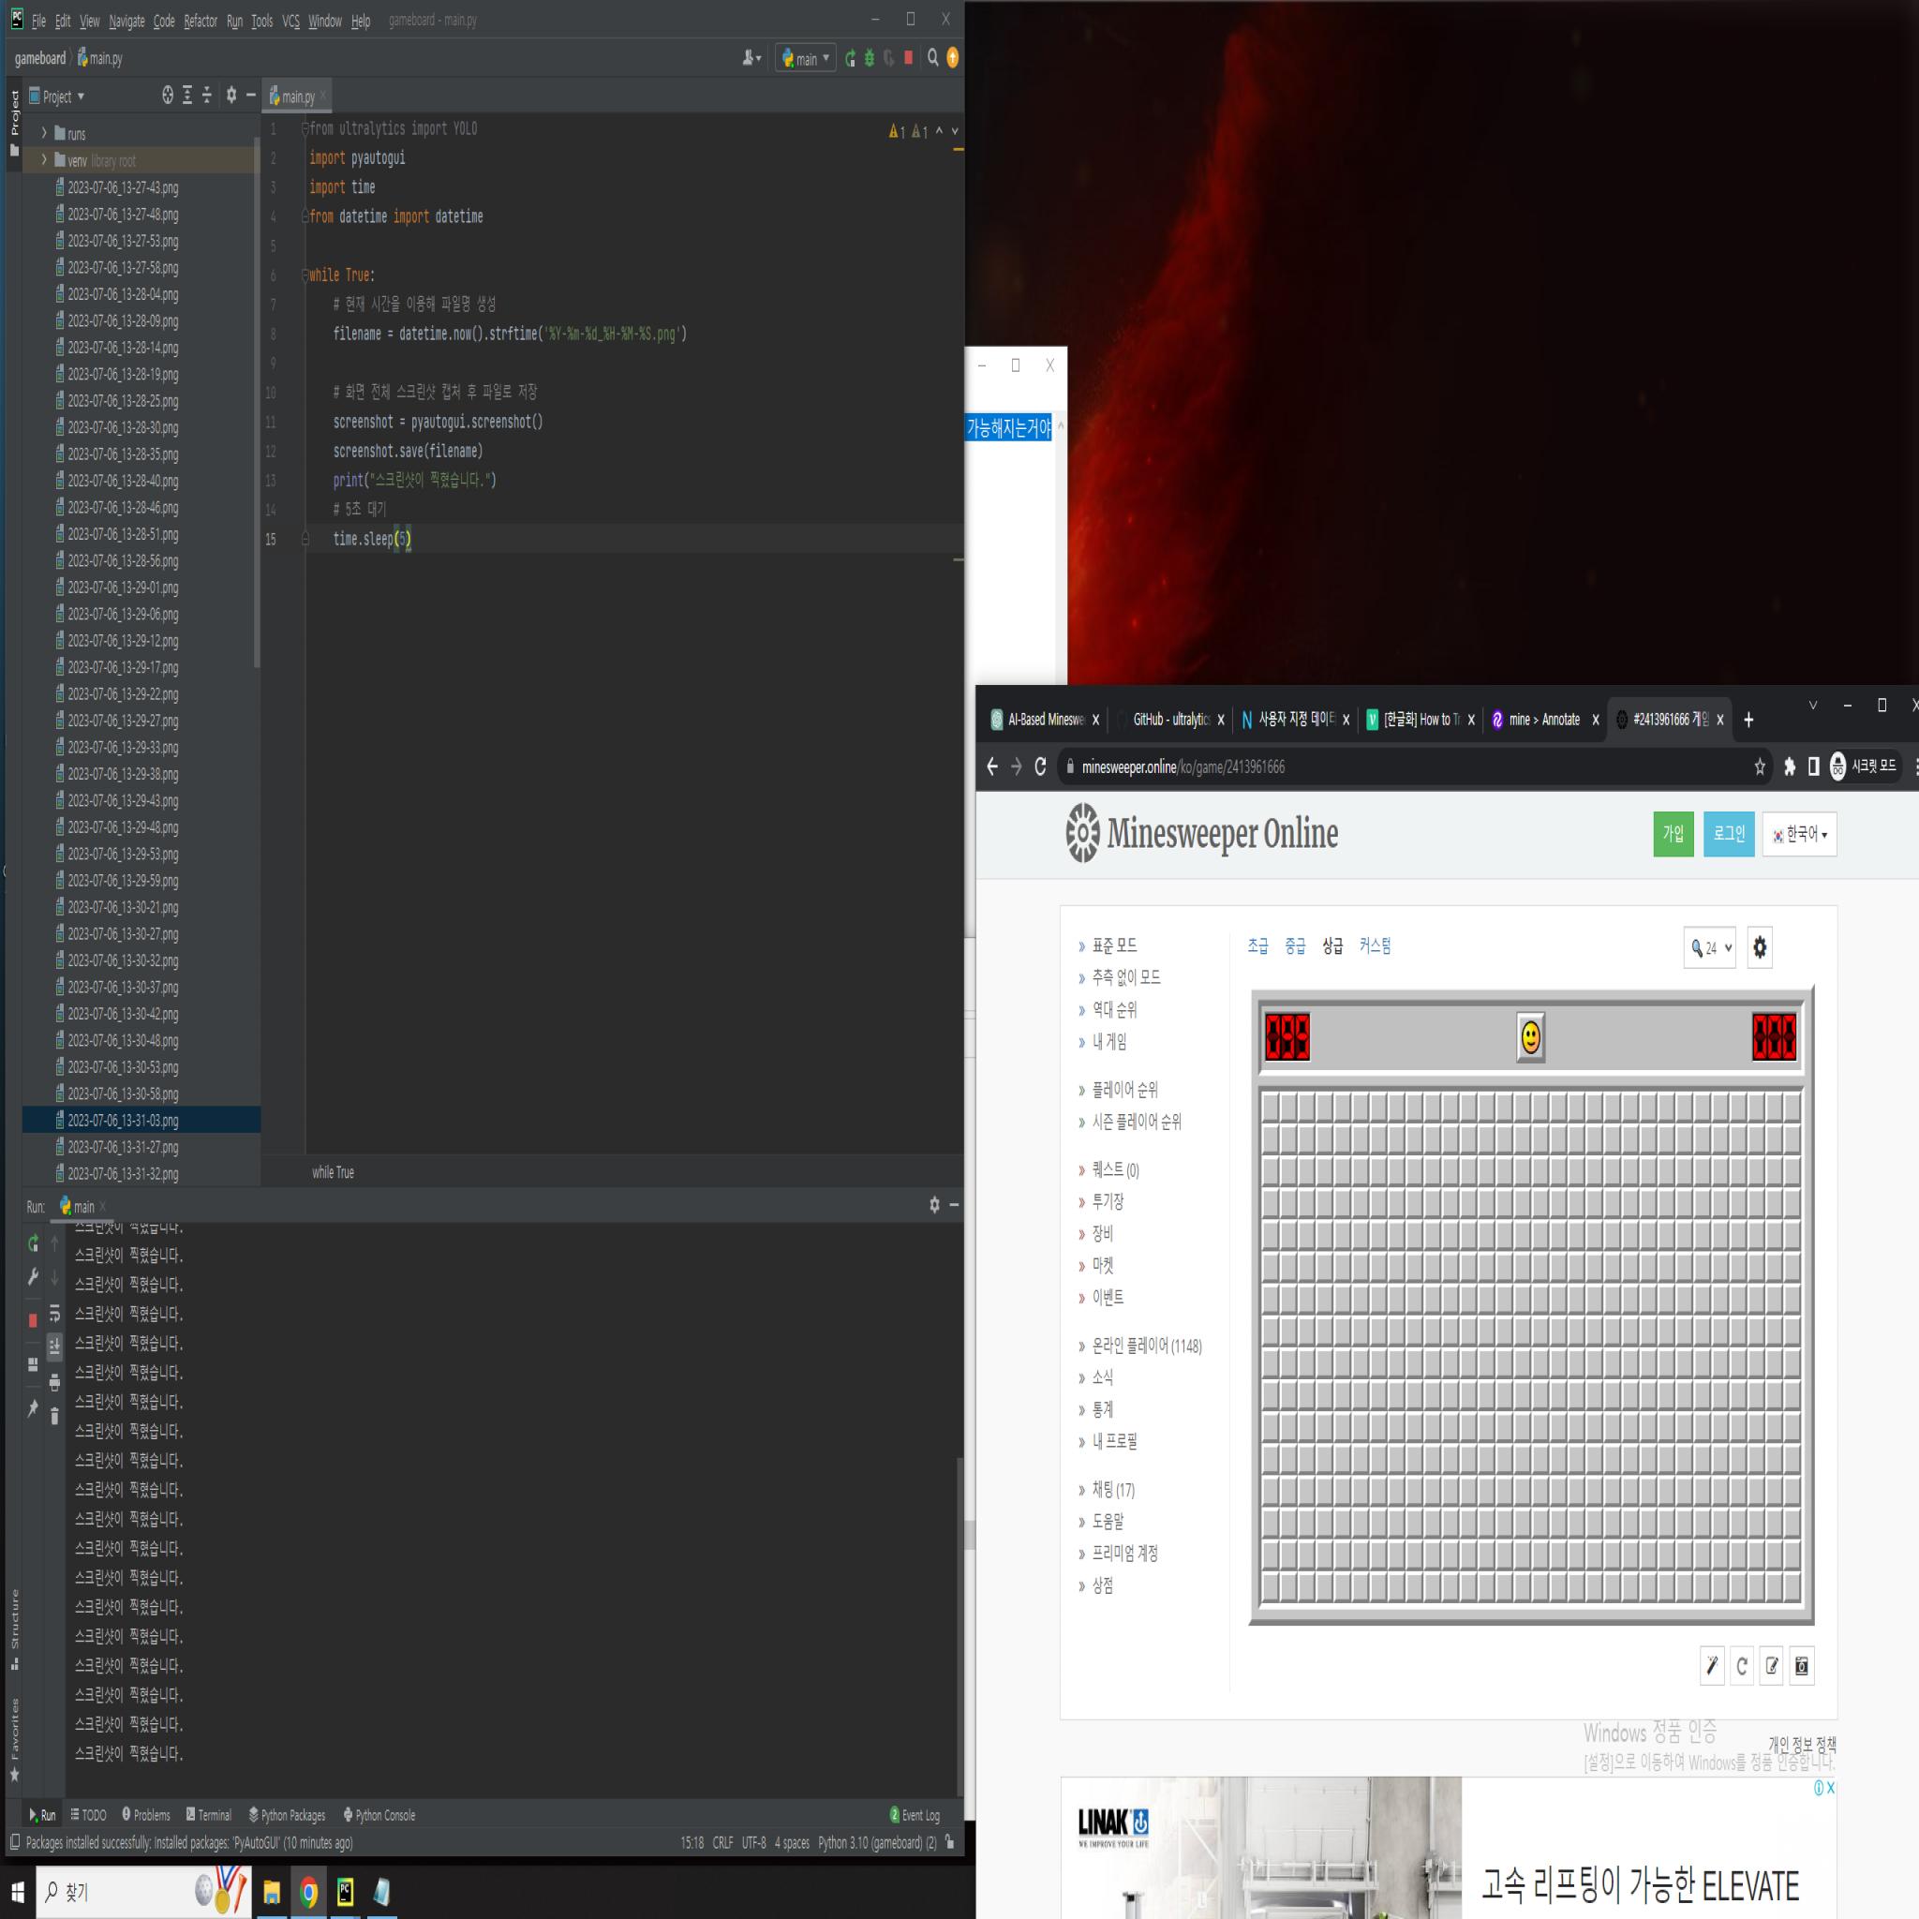Toggle soft-wrap in Run console

click(54, 1314)
